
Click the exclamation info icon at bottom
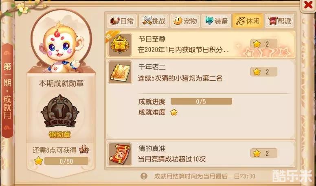click(144, 176)
